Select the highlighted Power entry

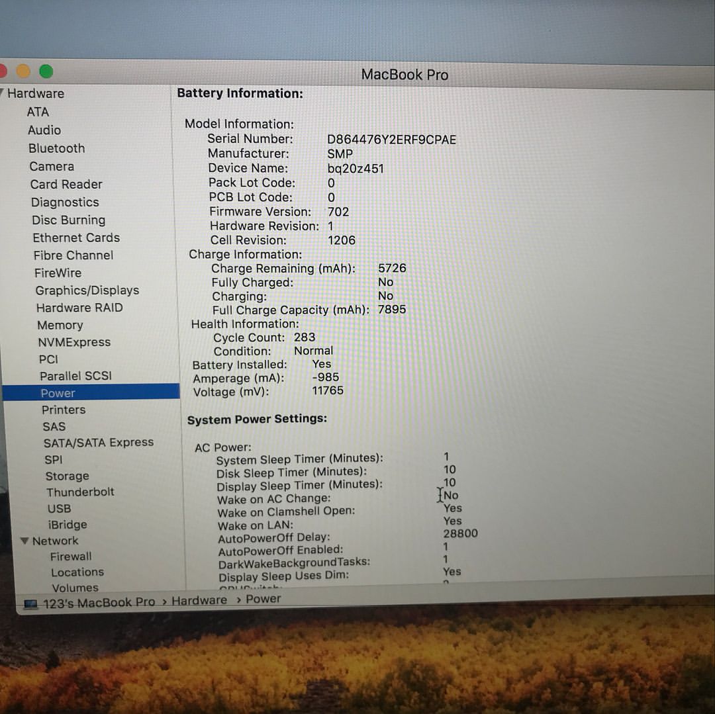coord(91,392)
